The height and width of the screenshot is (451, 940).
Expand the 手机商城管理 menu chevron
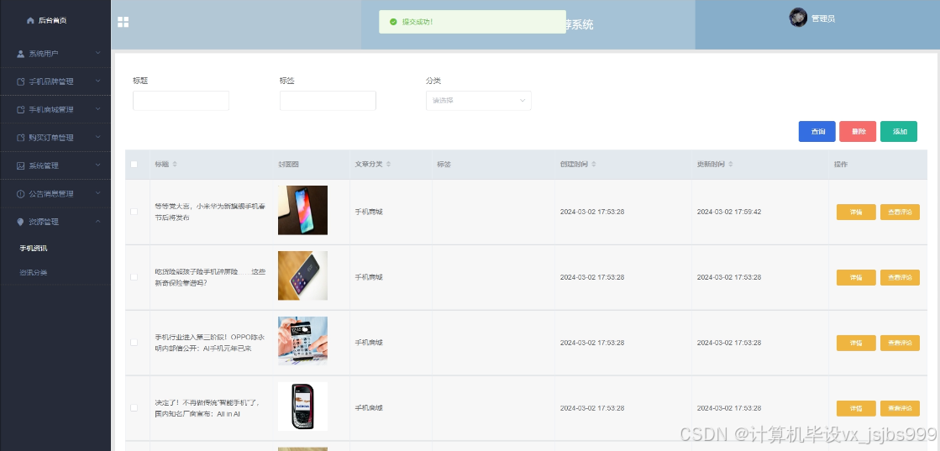[97, 109]
